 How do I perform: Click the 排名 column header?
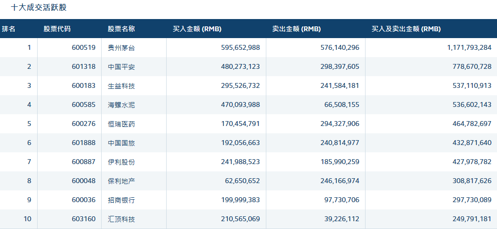point(9,29)
